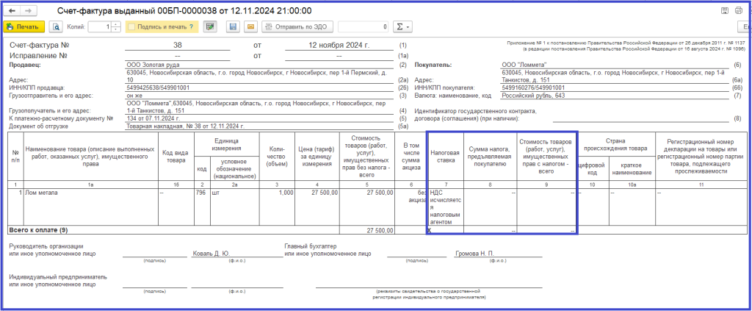Viewport: 752px width, 311px height.
Task: Click the back navigation arrow
Action: [x=12, y=11]
